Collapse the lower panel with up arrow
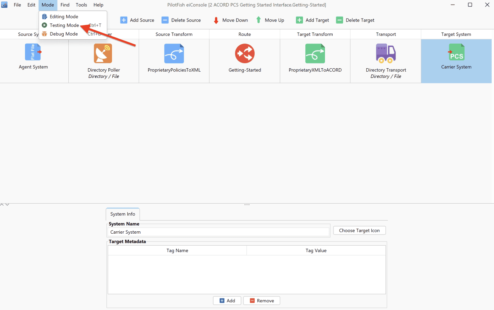This screenshot has height=310, width=494. (2, 205)
